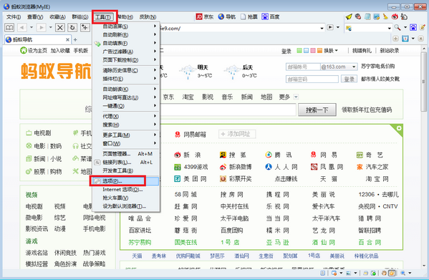Screen dimensions: 429x280
Task: Click the stop loading X icon
Action: (60, 28)
